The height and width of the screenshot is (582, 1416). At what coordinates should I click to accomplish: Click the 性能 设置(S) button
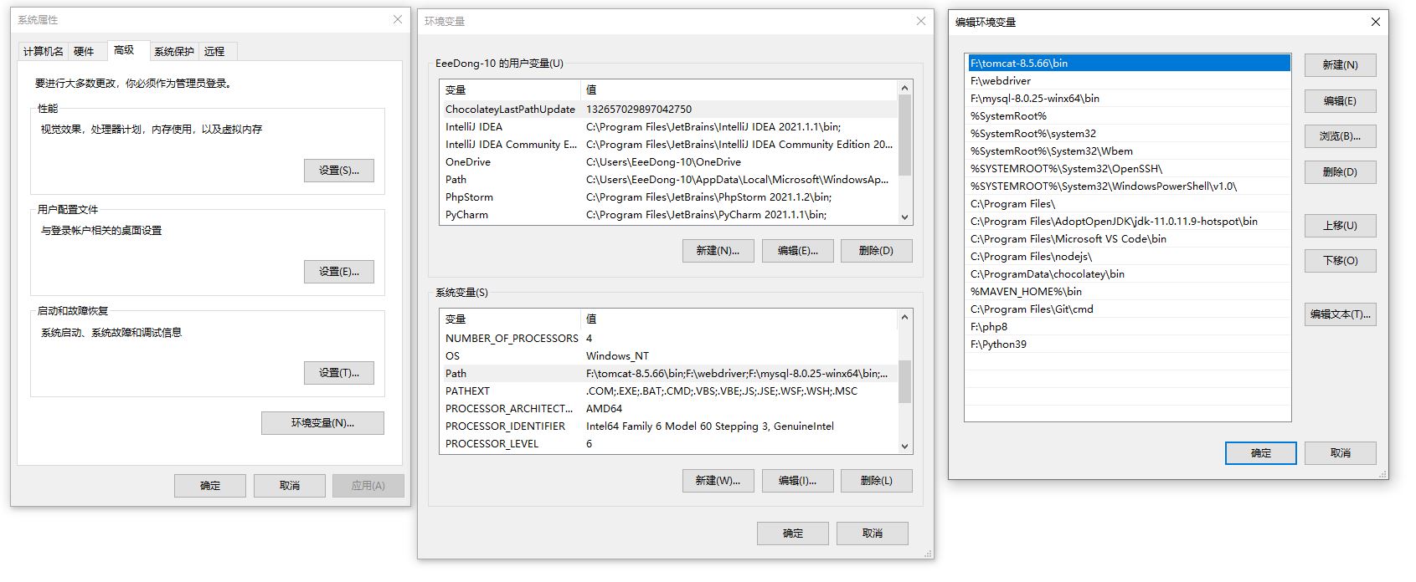point(338,171)
